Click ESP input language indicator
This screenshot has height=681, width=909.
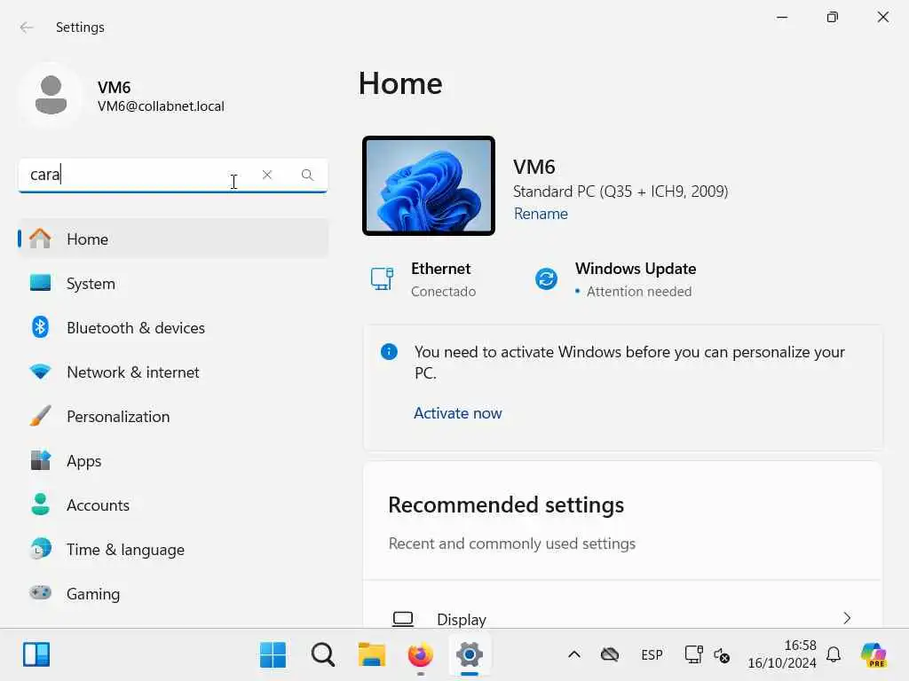tap(652, 655)
